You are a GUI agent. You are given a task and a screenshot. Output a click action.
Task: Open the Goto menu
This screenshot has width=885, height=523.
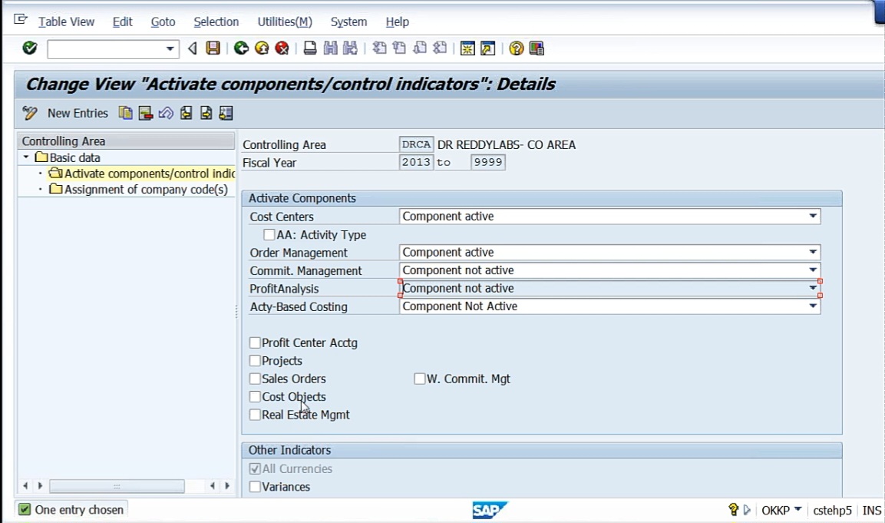coord(163,22)
